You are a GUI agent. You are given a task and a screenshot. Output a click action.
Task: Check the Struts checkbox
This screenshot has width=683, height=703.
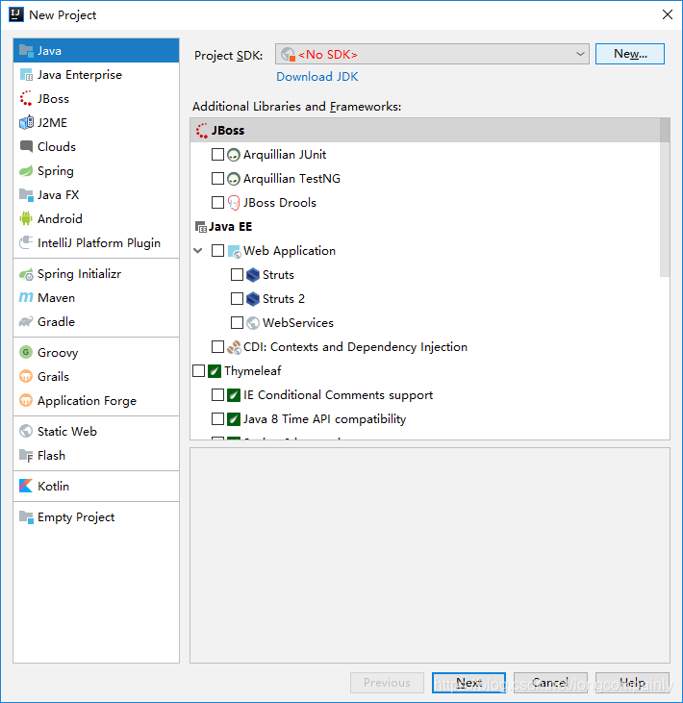pos(237,275)
